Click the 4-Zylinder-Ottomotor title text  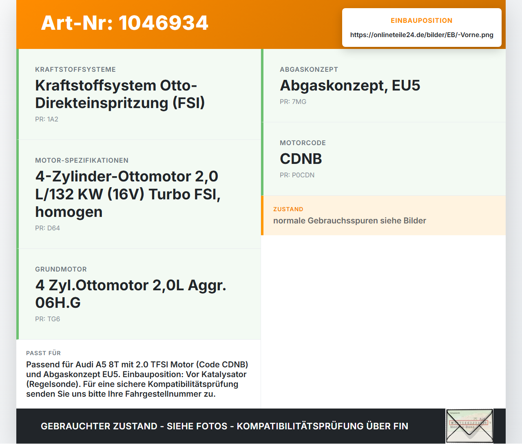click(x=128, y=194)
